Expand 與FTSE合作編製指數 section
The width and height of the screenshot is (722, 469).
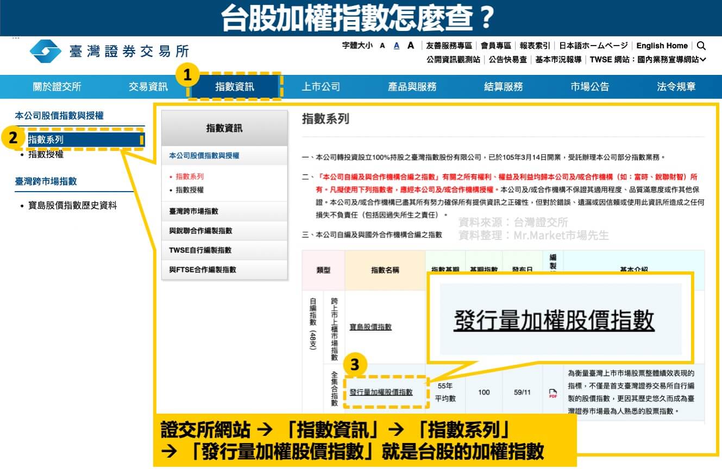pyautogui.click(x=224, y=270)
